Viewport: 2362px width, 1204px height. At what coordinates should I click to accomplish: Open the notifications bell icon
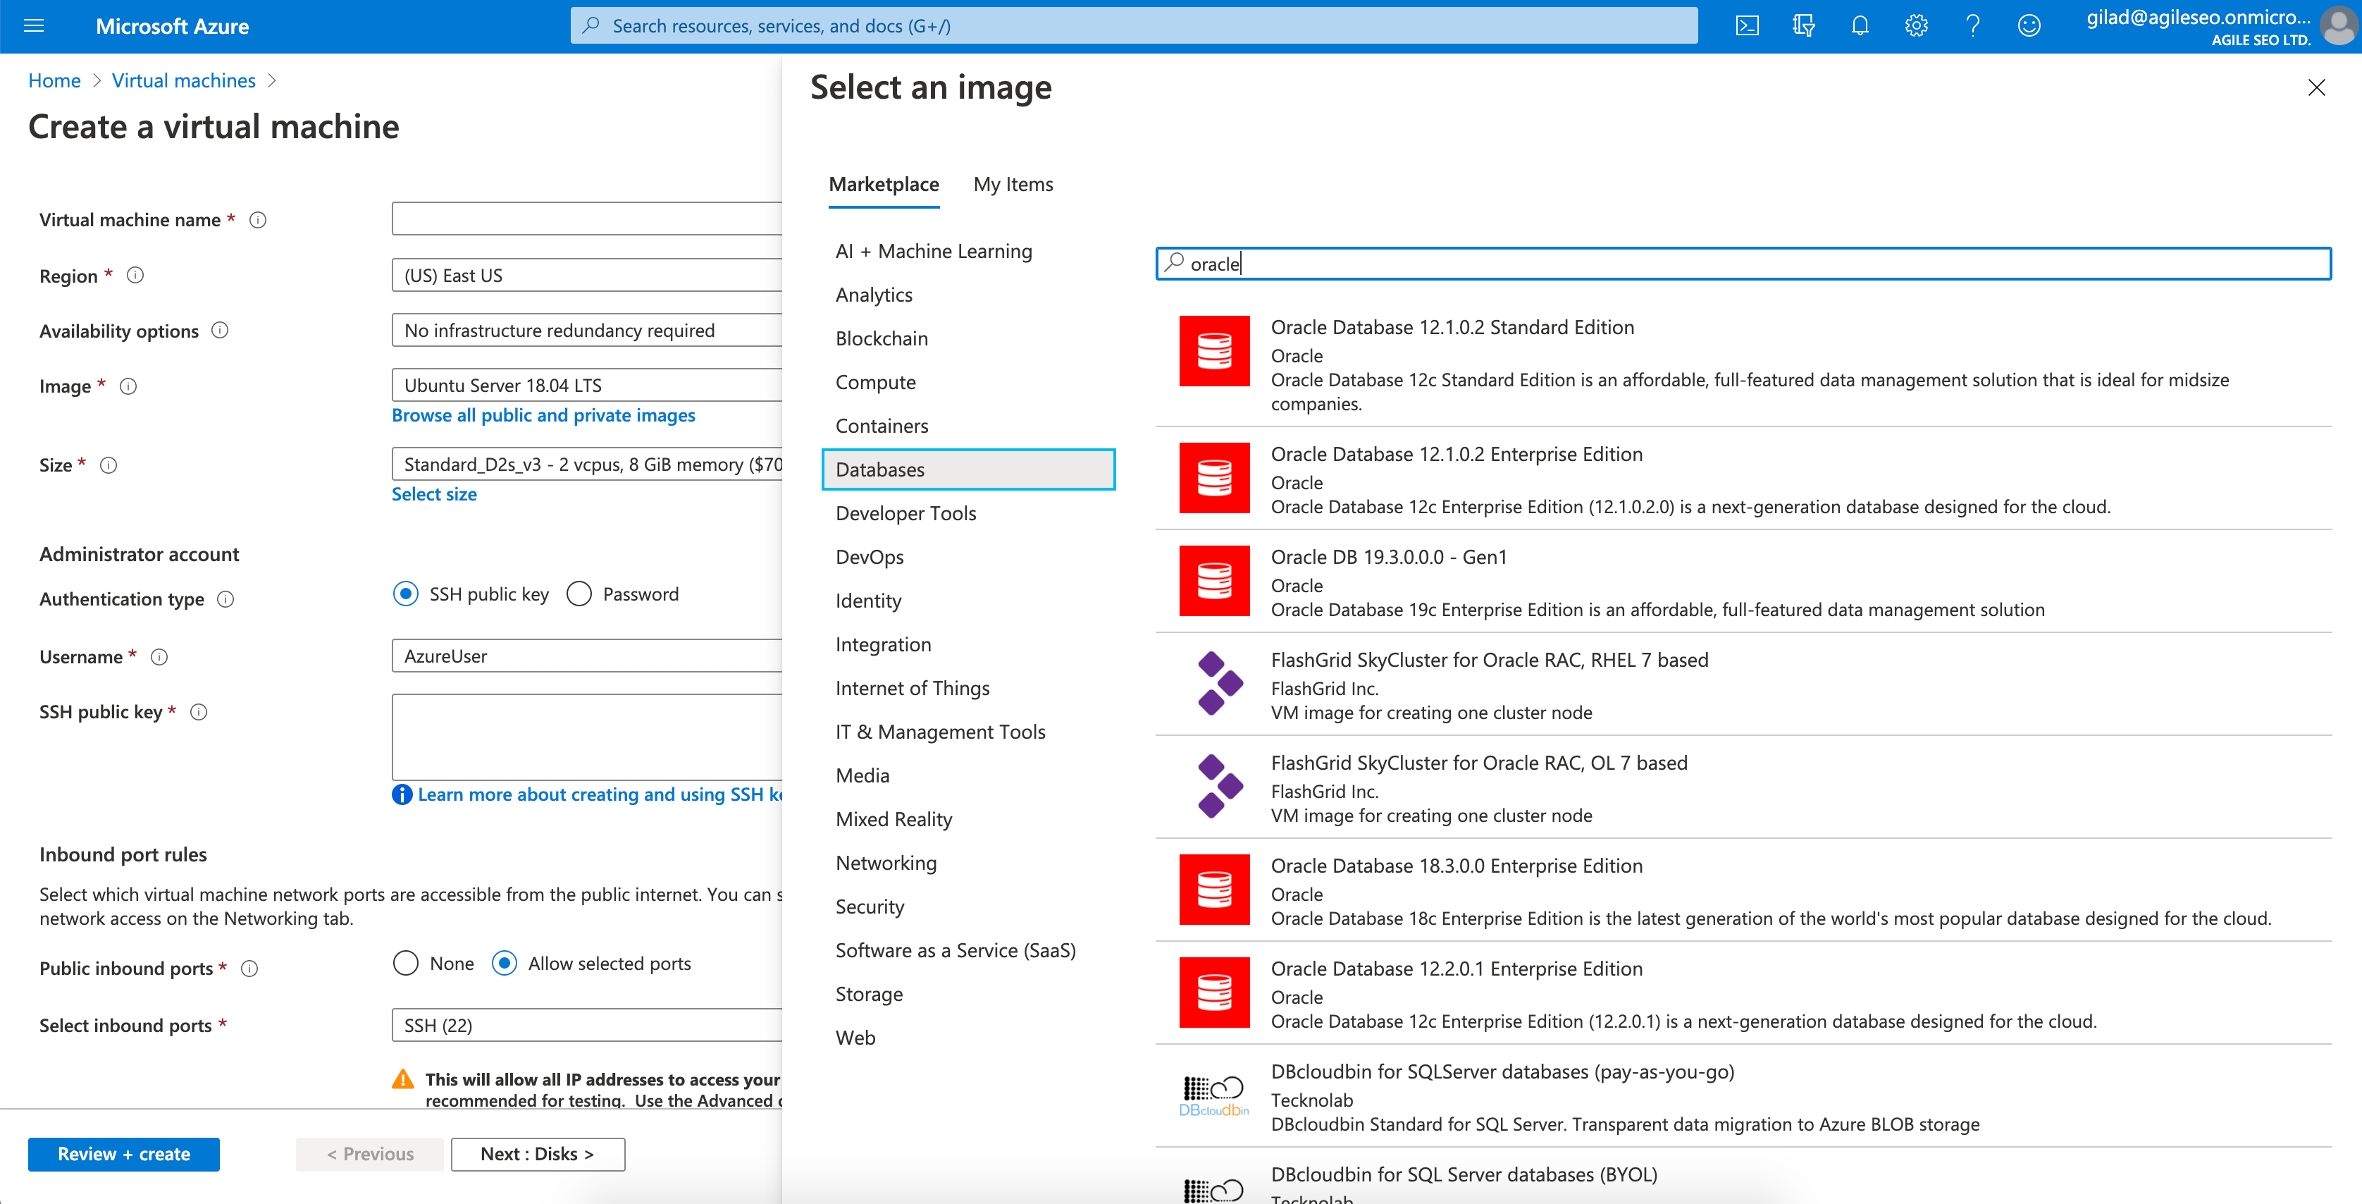point(1860,25)
